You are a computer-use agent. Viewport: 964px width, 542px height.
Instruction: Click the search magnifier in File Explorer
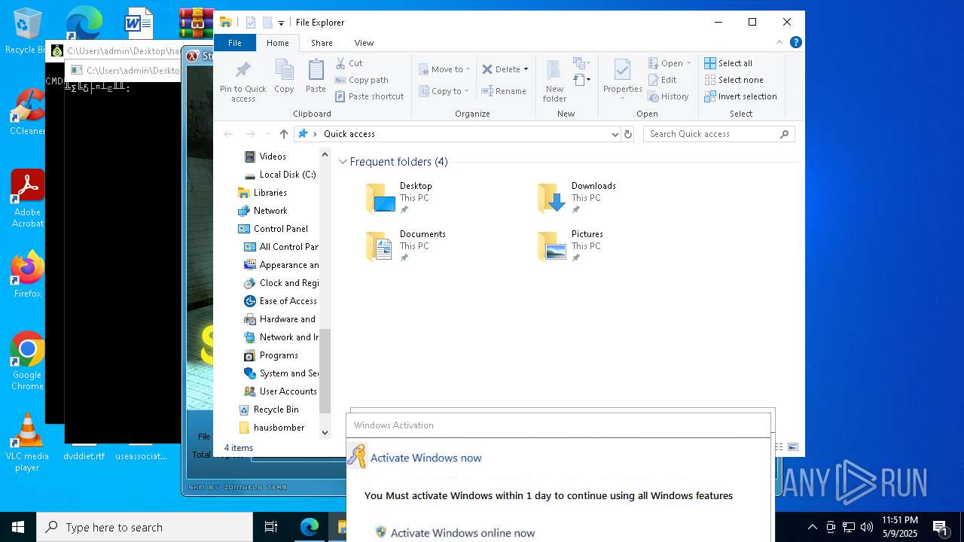[x=784, y=134]
